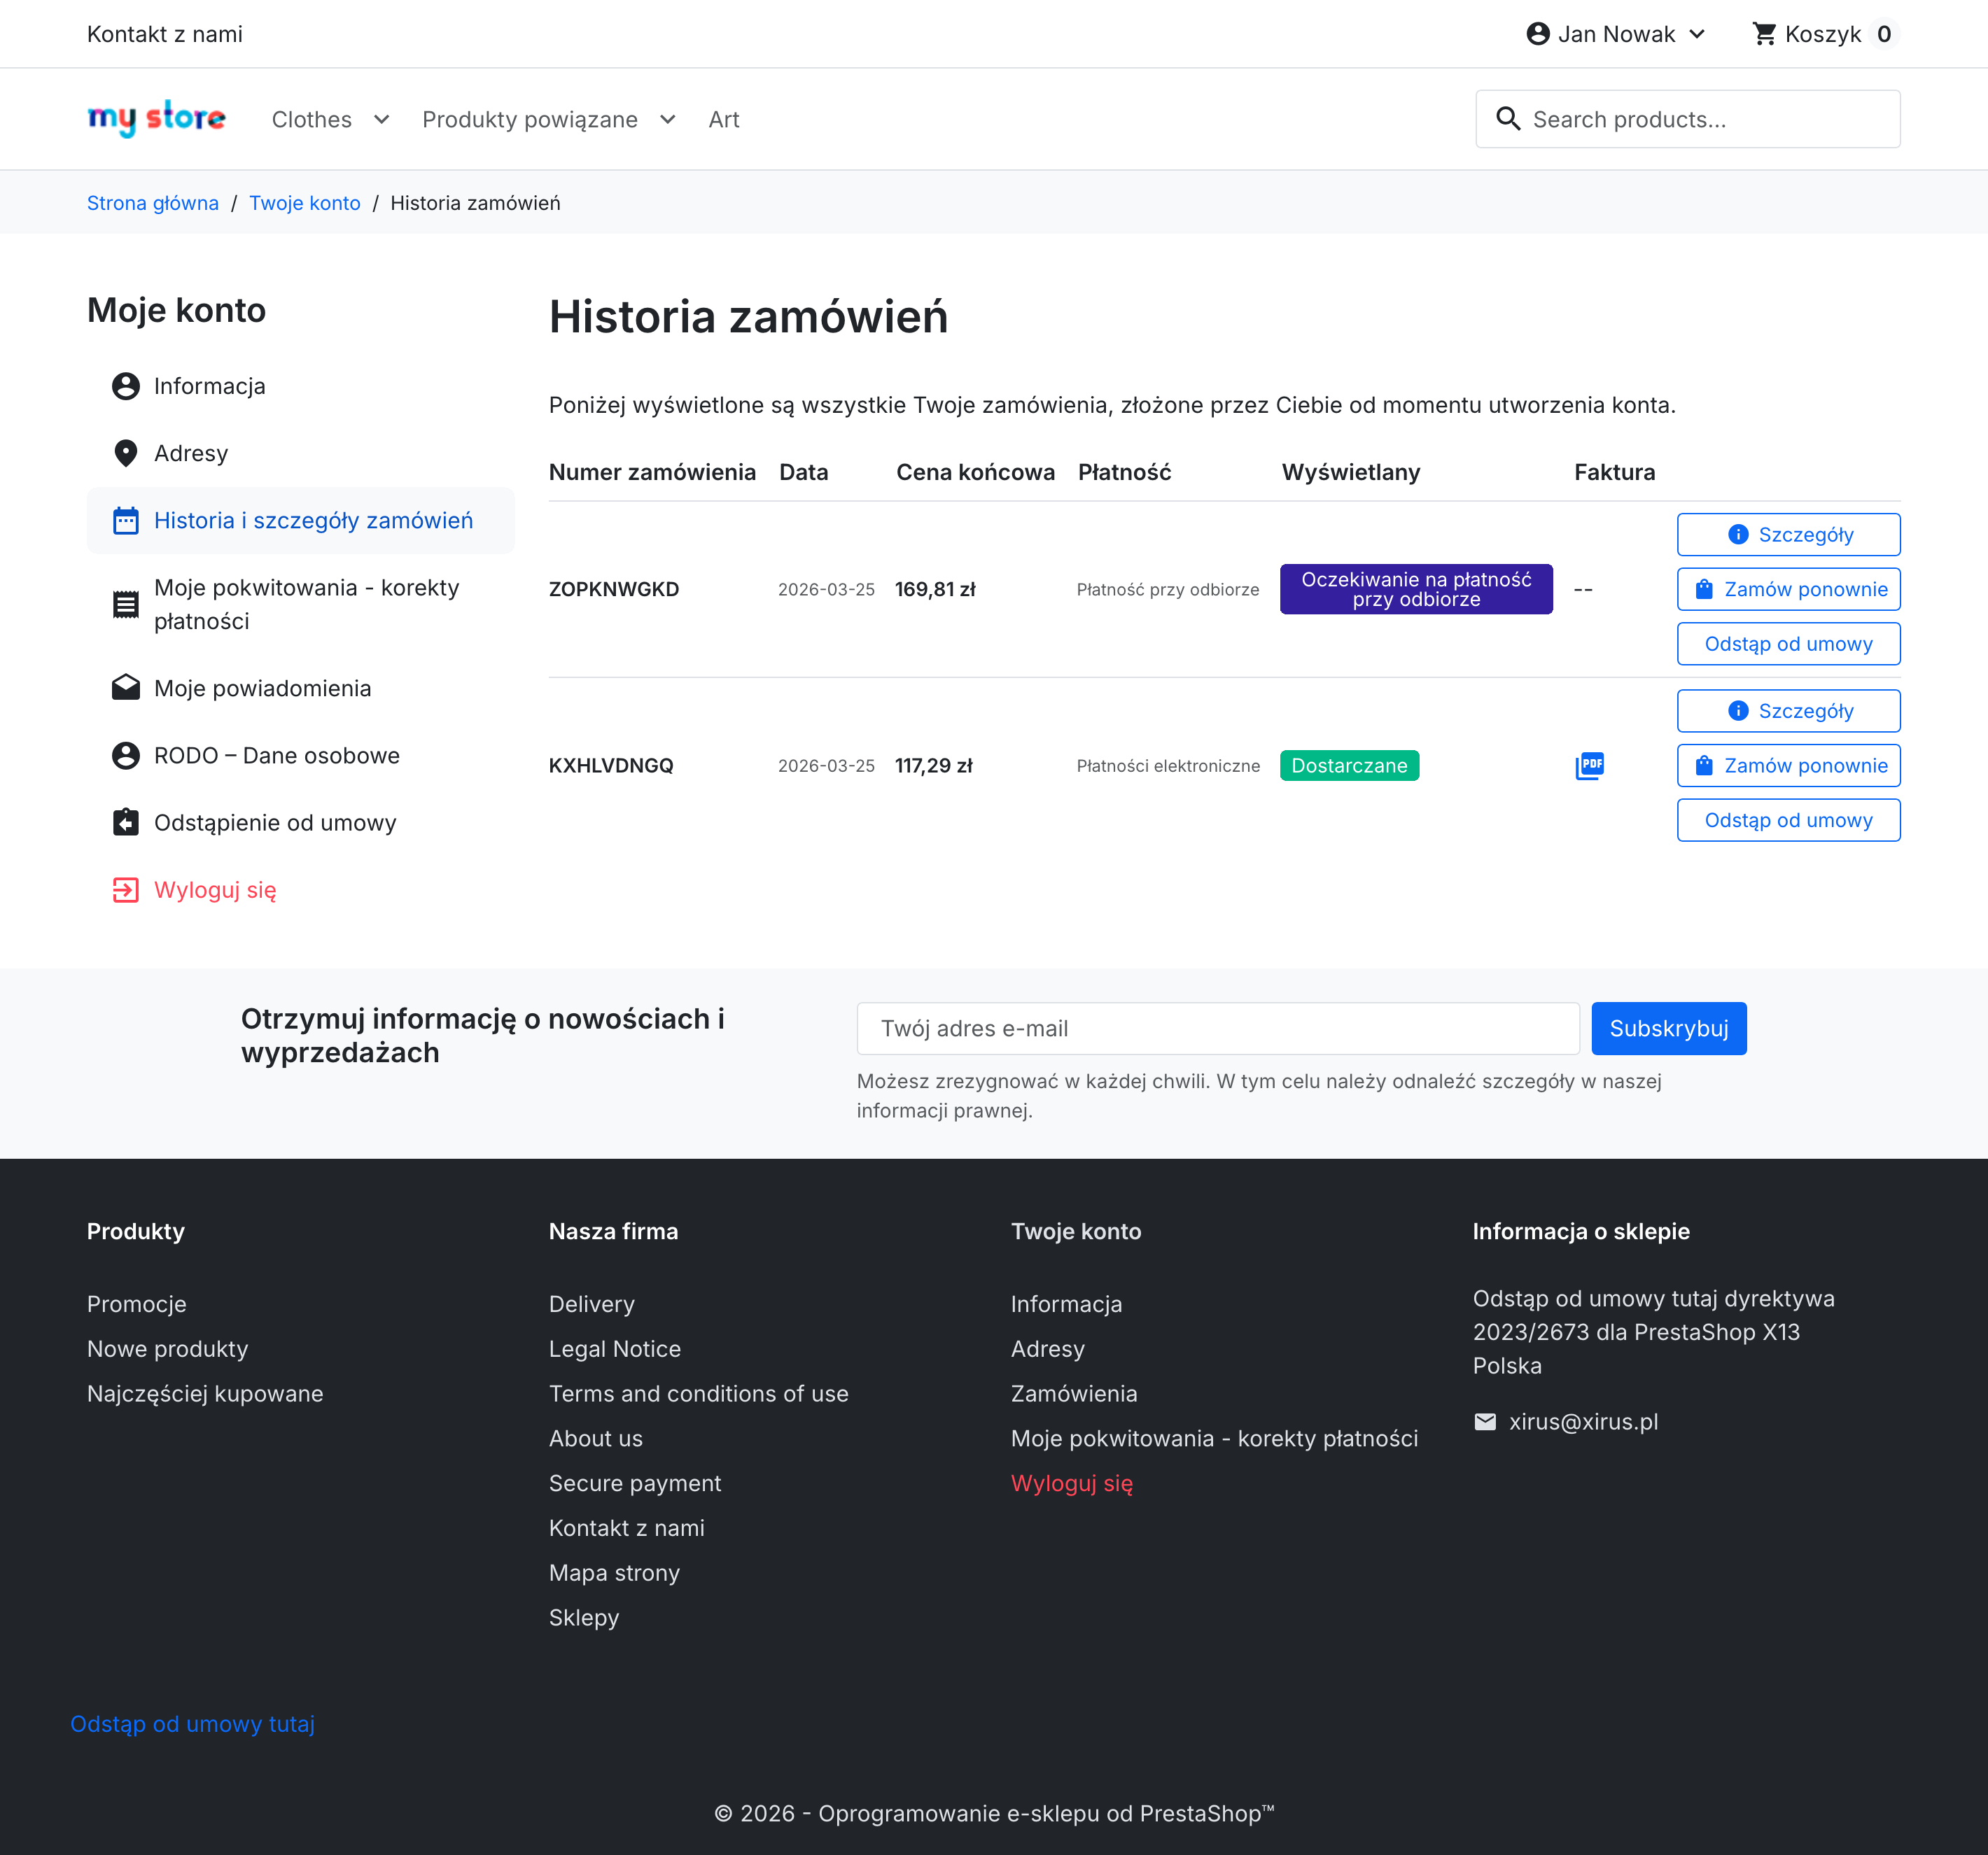Expand the Jan Nowak account dropdown

tap(1697, 34)
